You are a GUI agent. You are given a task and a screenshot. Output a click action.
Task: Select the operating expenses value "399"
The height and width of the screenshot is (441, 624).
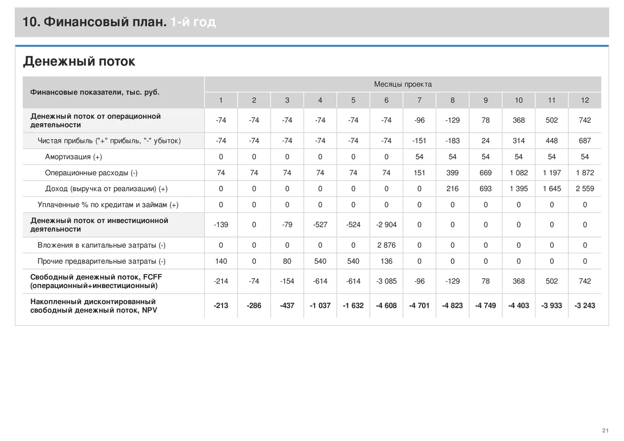click(x=452, y=173)
